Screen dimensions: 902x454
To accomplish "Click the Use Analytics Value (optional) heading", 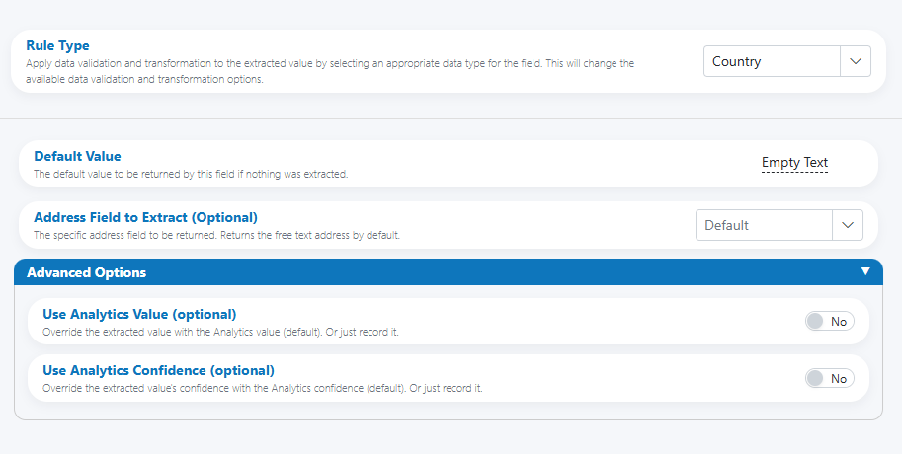I will click(x=139, y=315).
